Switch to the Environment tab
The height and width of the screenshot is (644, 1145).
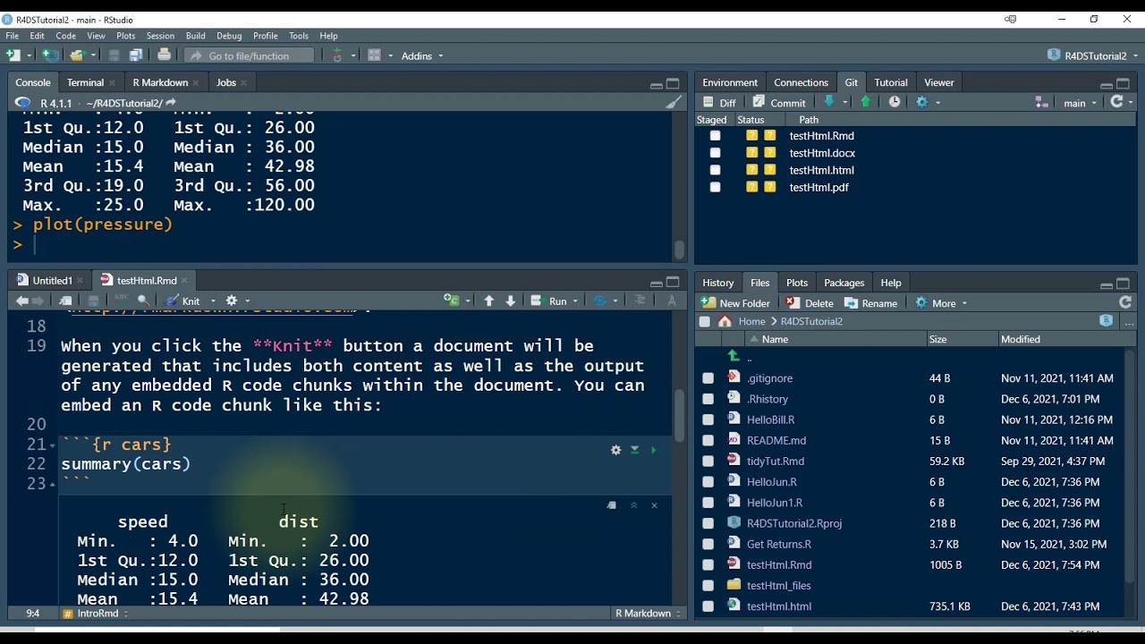point(730,82)
